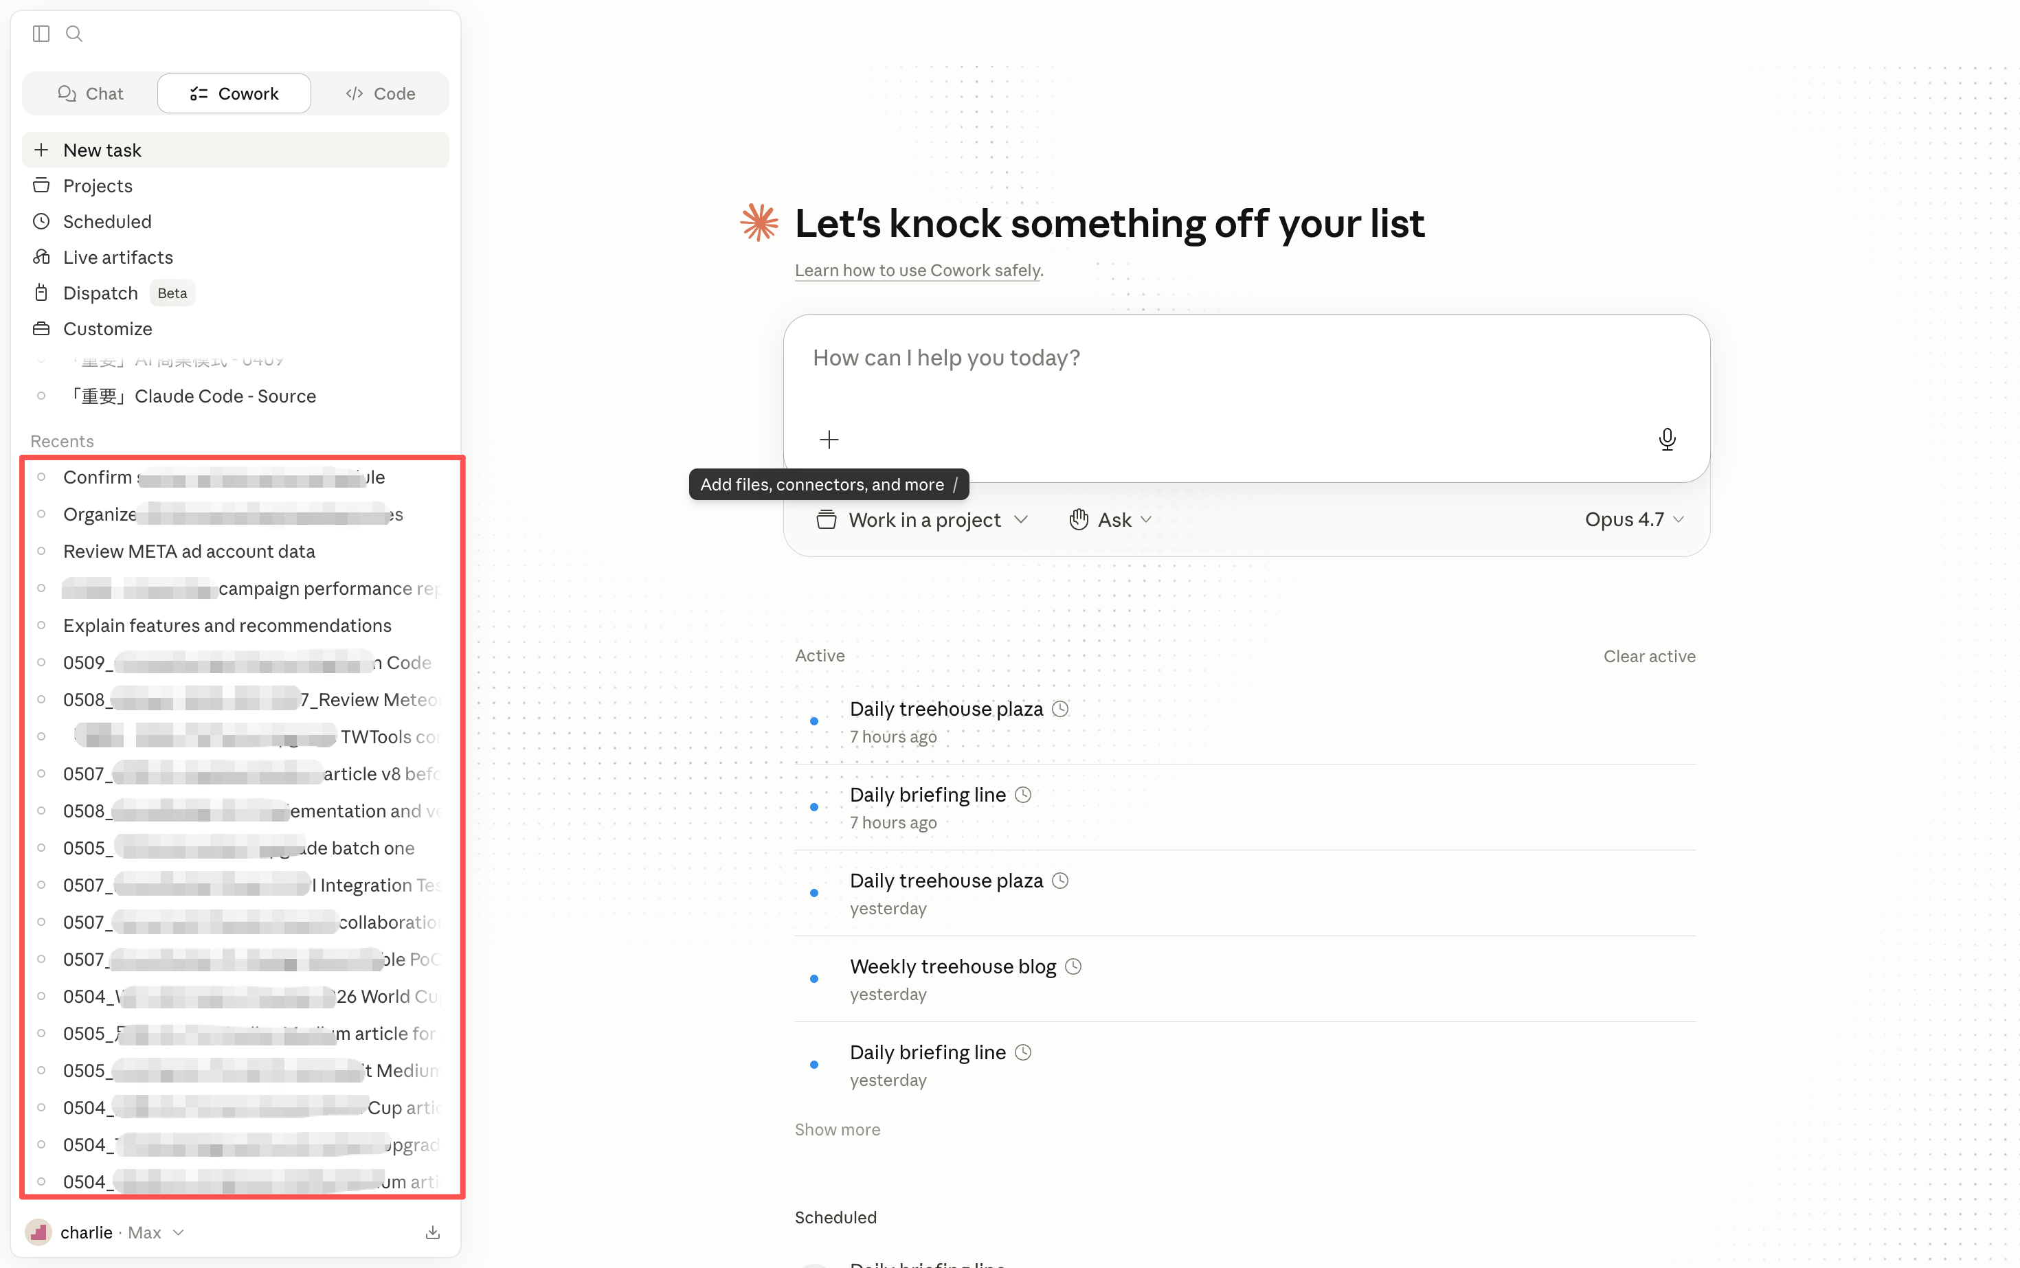The height and width of the screenshot is (1268, 2020).
Task: Start a New task
Action: 236,150
